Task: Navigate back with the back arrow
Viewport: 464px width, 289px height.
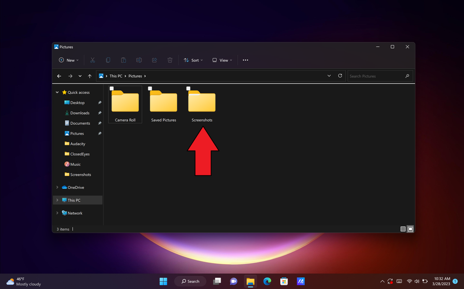Action: pyautogui.click(x=59, y=76)
